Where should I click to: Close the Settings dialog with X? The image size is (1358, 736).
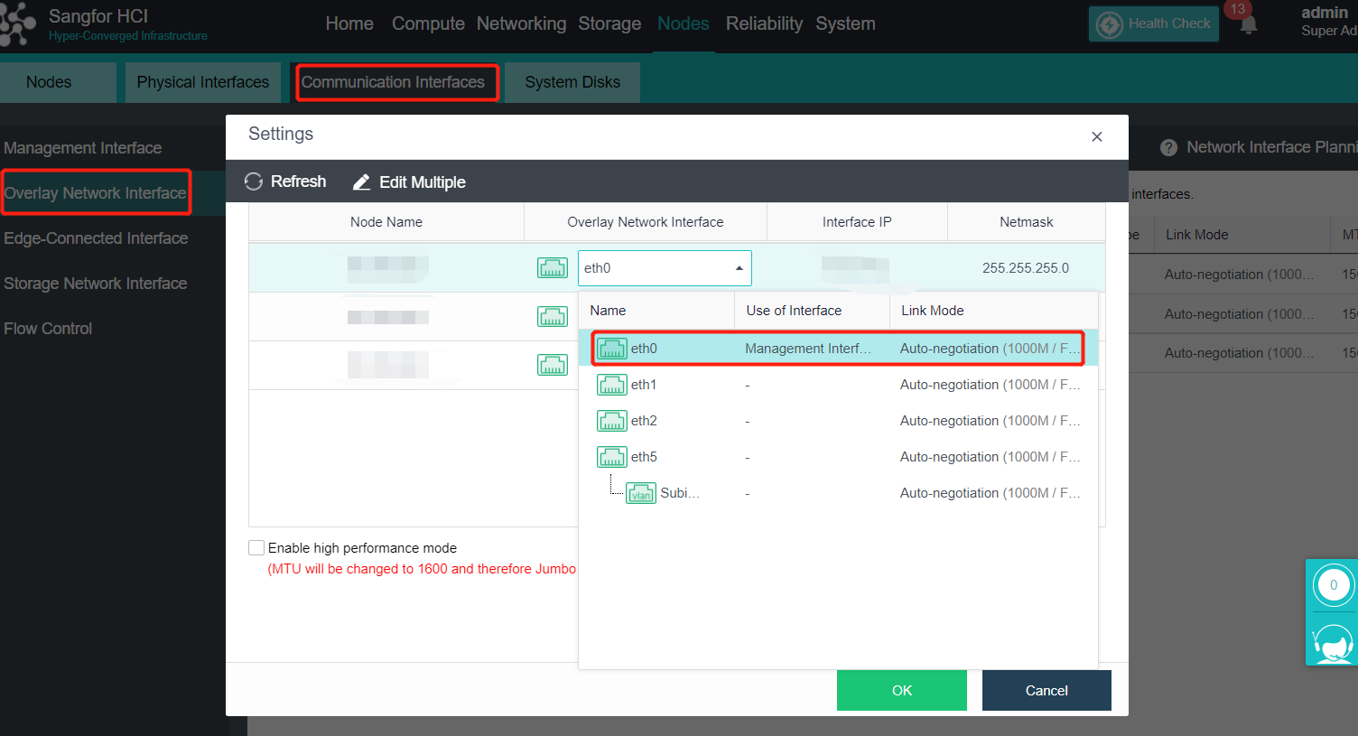coord(1096,136)
